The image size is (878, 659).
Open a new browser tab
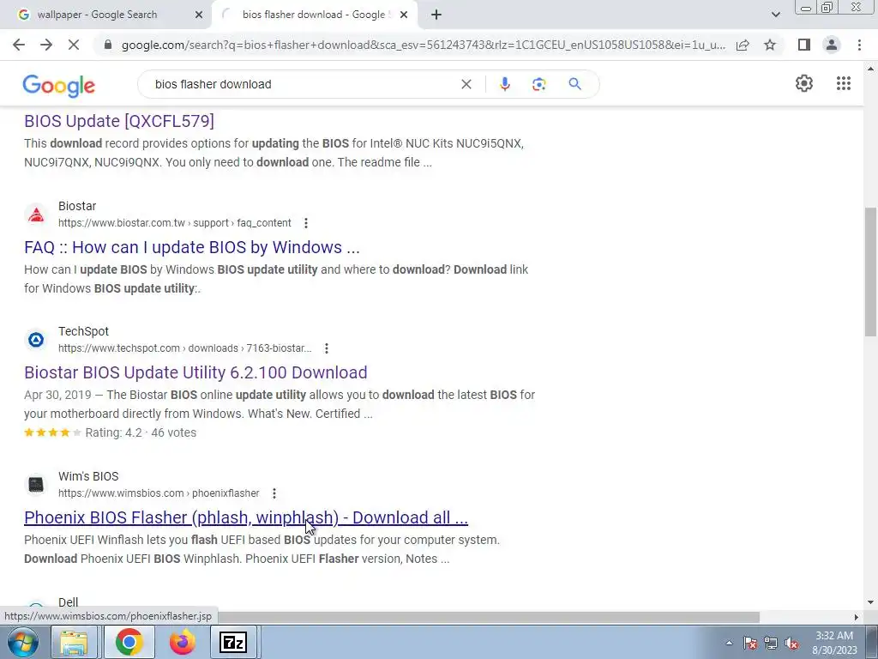[x=436, y=15]
